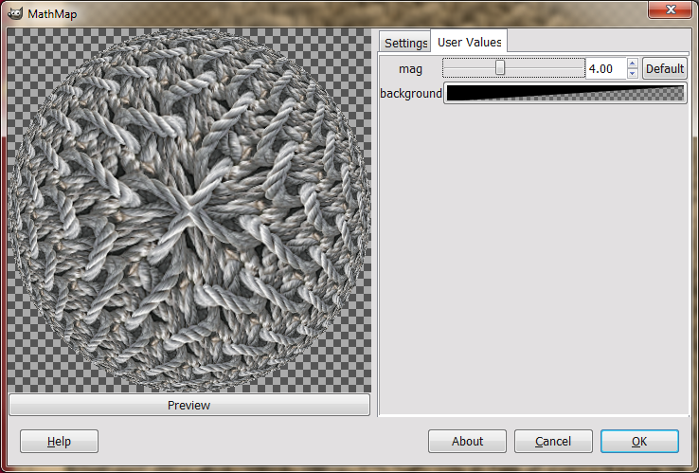Image resolution: width=699 pixels, height=473 pixels.
Task: Click the GIMP Wilber icon in title bar
Action: (x=15, y=13)
